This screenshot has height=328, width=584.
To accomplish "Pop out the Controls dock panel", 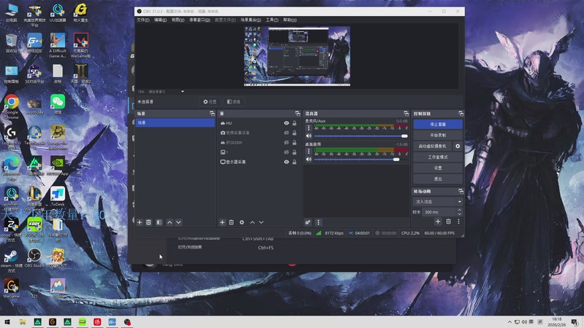I will pyautogui.click(x=461, y=114).
